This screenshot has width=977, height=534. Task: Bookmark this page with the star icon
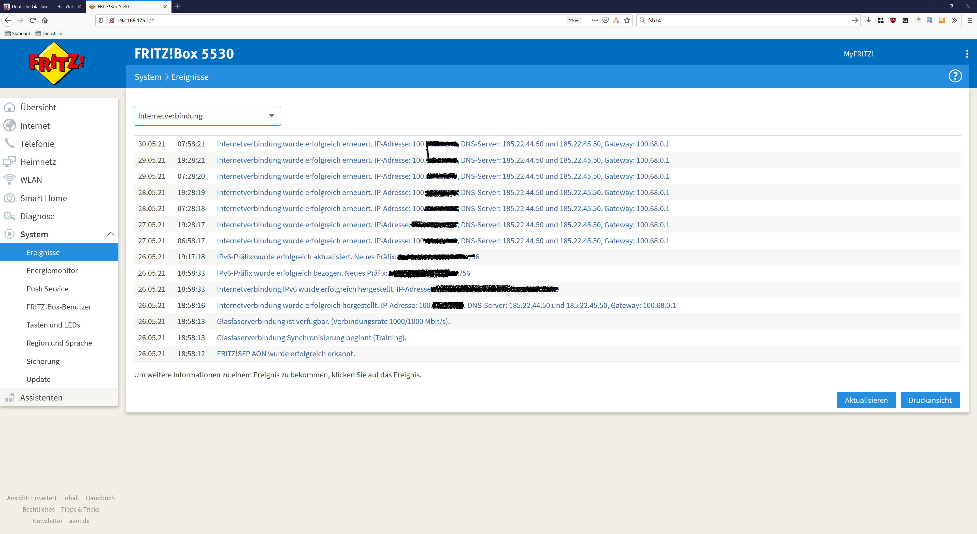(627, 20)
